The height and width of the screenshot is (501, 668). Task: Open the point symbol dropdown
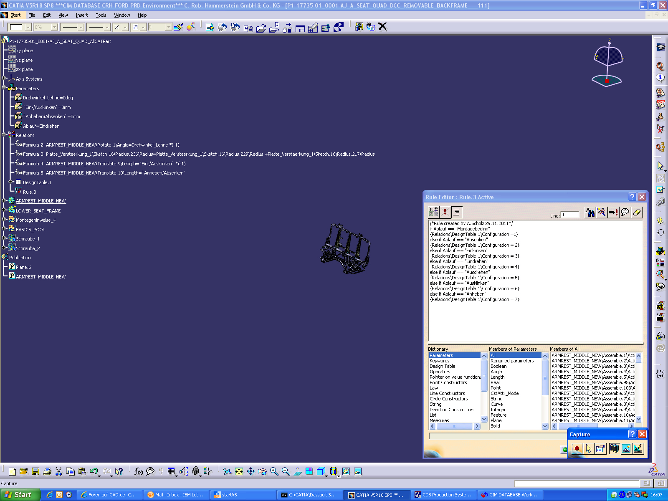click(x=125, y=27)
